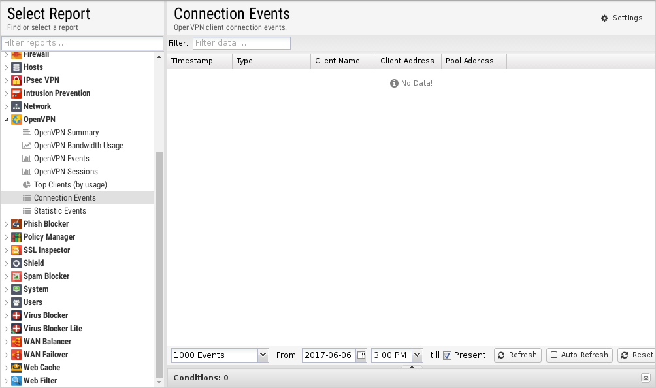Click the IPsec VPN lock icon
Screen dimensions: 656x388
coord(16,80)
